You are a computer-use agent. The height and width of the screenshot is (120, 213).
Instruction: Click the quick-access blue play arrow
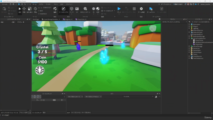point(19,4)
